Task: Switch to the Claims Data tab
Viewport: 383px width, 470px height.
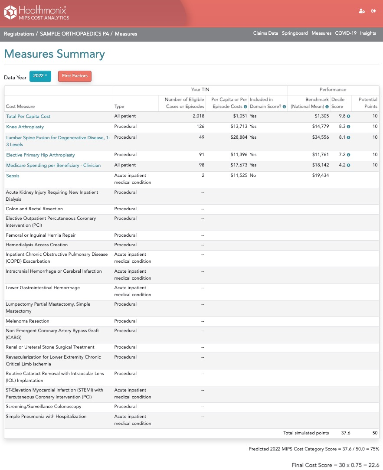Action: [265, 33]
